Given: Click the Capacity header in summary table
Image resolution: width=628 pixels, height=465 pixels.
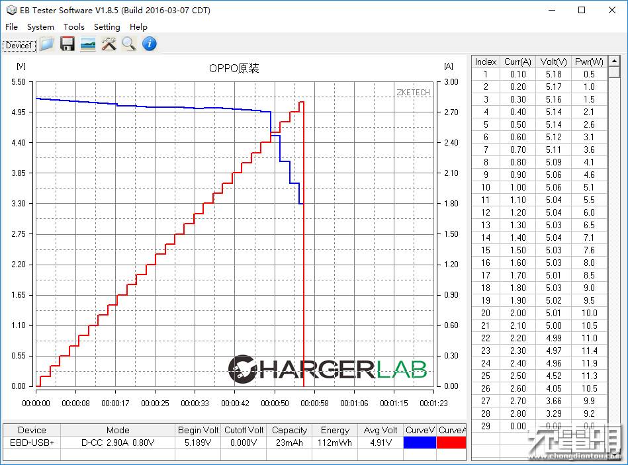Looking at the screenshot, I should point(289,430).
